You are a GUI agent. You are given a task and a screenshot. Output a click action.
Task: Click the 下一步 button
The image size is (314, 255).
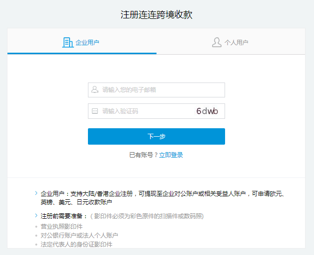(x=157, y=136)
